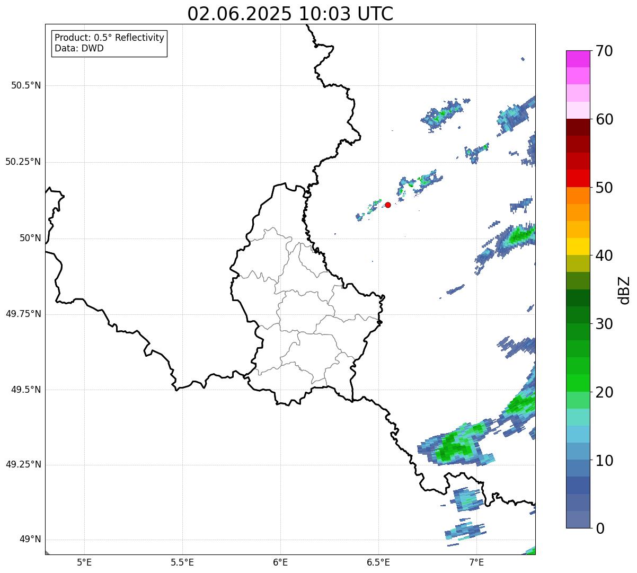Click the dark maroon colorbar segment below 60
637x573 pixels.
(x=578, y=127)
